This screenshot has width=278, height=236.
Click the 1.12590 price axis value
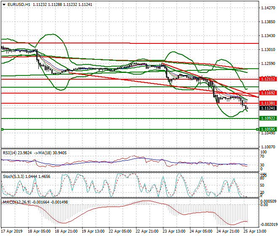coord(268,63)
